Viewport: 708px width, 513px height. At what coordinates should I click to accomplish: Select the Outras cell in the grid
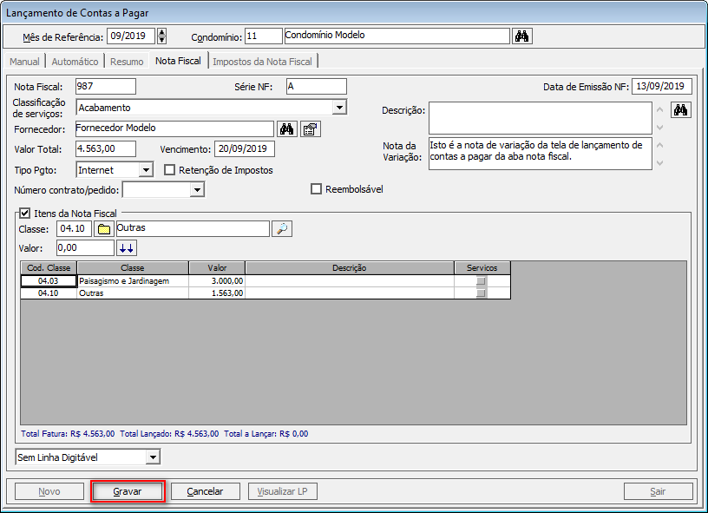click(133, 293)
